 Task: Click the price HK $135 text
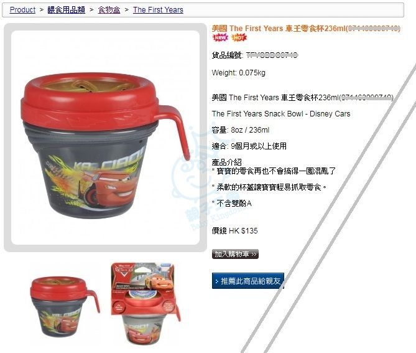235,230
